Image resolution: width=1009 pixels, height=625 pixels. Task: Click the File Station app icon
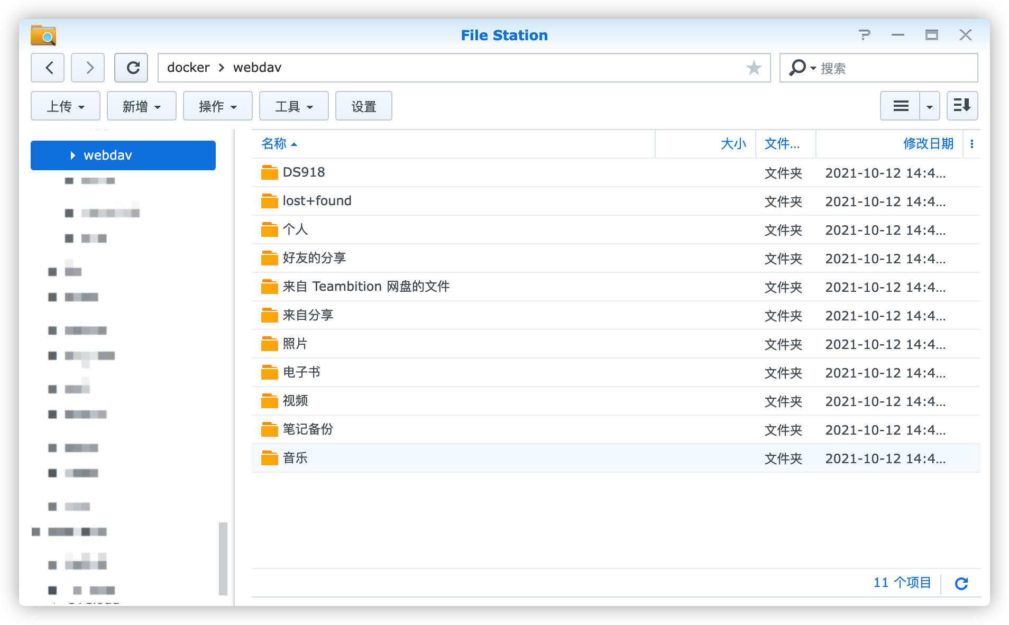click(43, 35)
